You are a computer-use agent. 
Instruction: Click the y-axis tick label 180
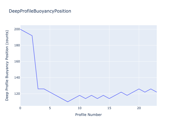click(x=17, y=45)
